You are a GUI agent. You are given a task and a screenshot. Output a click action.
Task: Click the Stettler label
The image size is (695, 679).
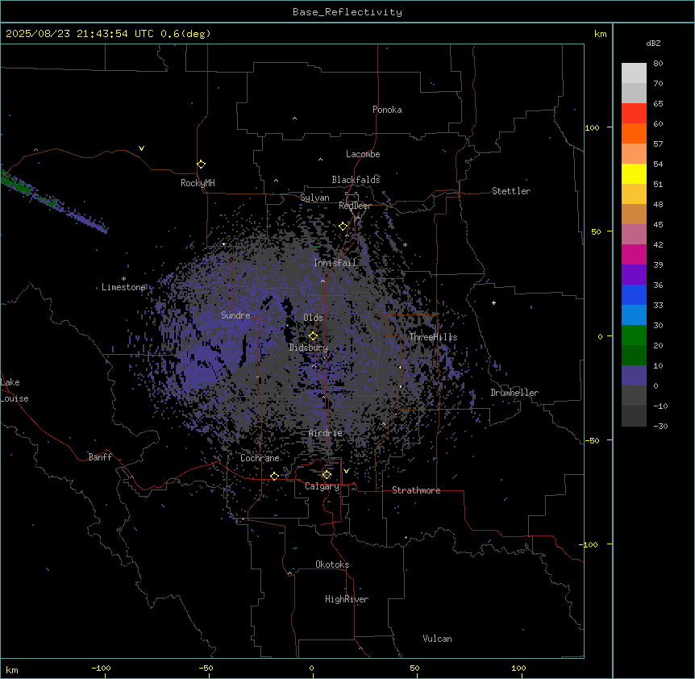[511, 191]
